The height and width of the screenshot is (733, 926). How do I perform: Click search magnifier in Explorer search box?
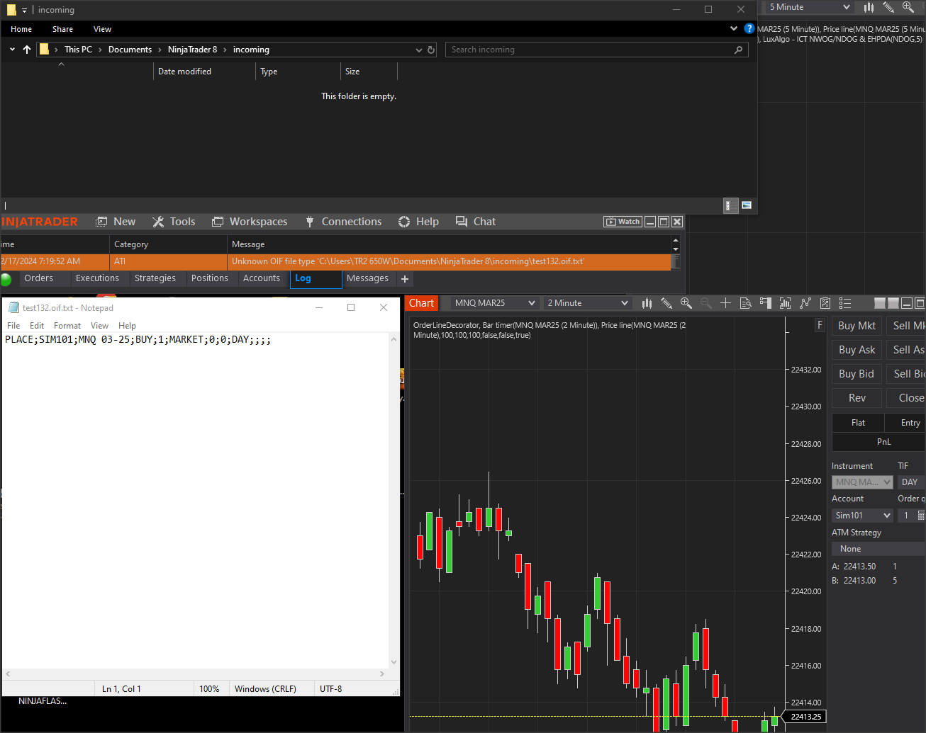point(738,50)
